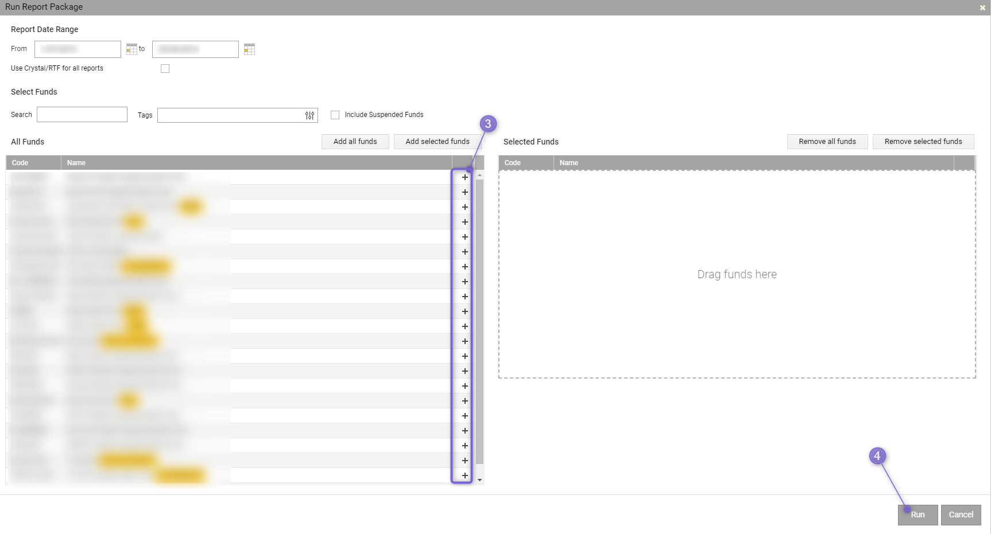Add the first listed fund with its plus icon
991x534 pixels.
[465, 177]
